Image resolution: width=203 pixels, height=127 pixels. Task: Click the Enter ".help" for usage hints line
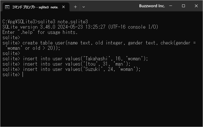click(x=40, y=32)
